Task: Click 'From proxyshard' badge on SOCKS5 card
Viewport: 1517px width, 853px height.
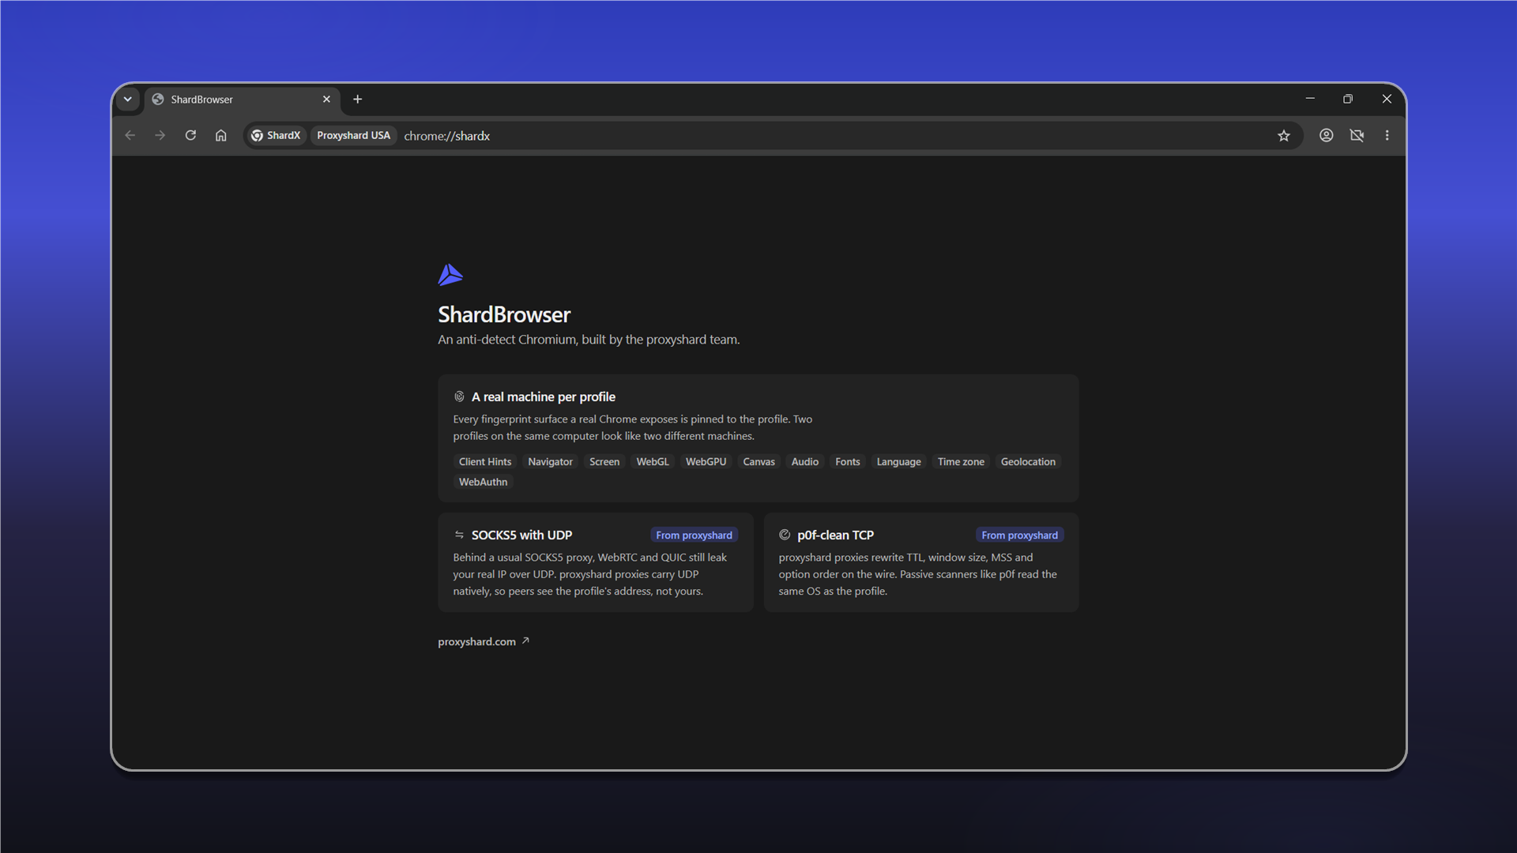Action: (x=694, y=535)
